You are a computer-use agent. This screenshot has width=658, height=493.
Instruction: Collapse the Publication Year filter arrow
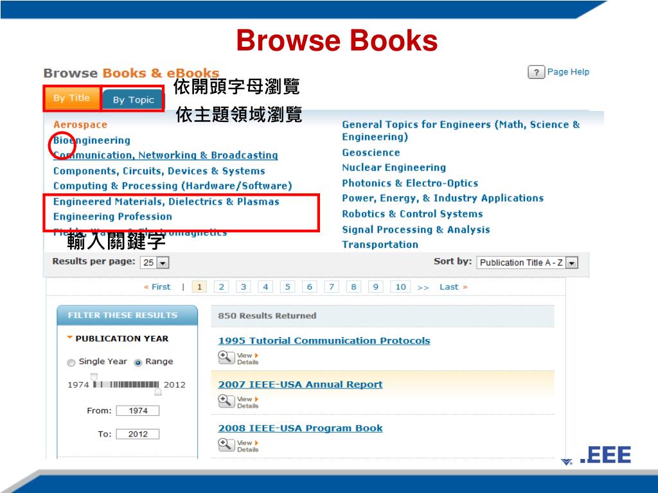point(69,338)
